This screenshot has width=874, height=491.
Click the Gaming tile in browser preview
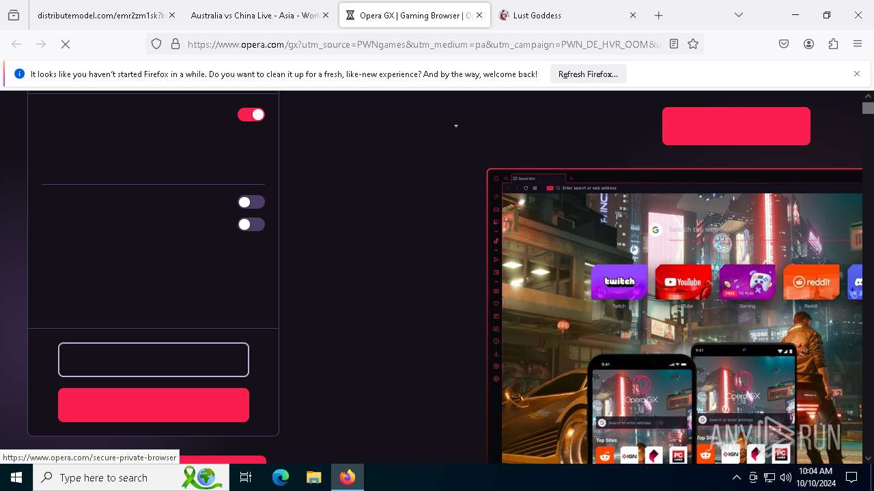747,282
